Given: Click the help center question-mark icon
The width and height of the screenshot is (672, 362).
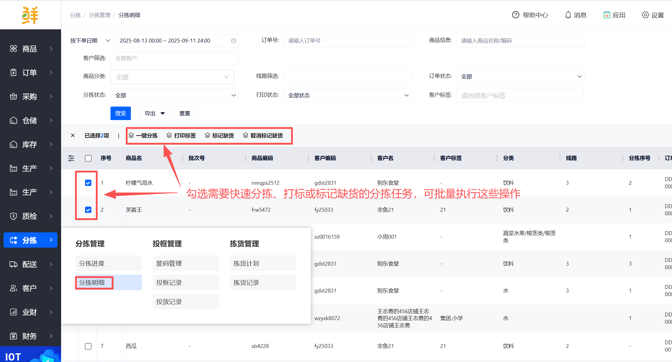Looking at the screenshot, I should coord(515,15).
